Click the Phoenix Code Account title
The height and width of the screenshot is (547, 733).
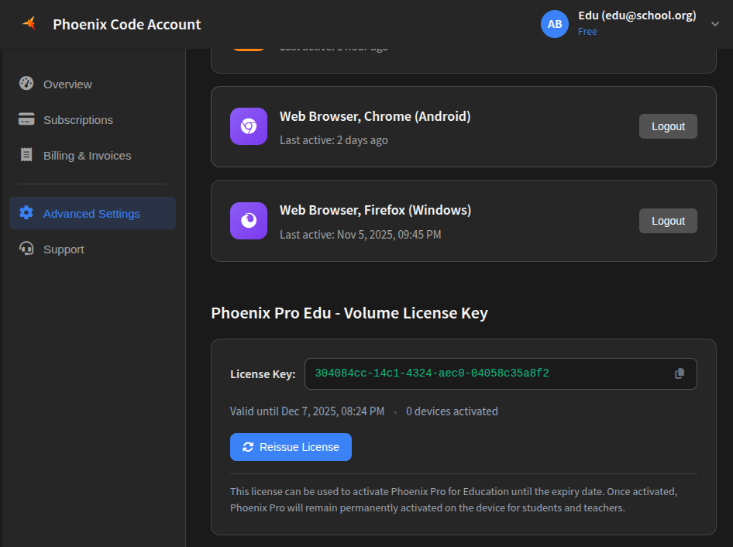[x=127, y=24]
